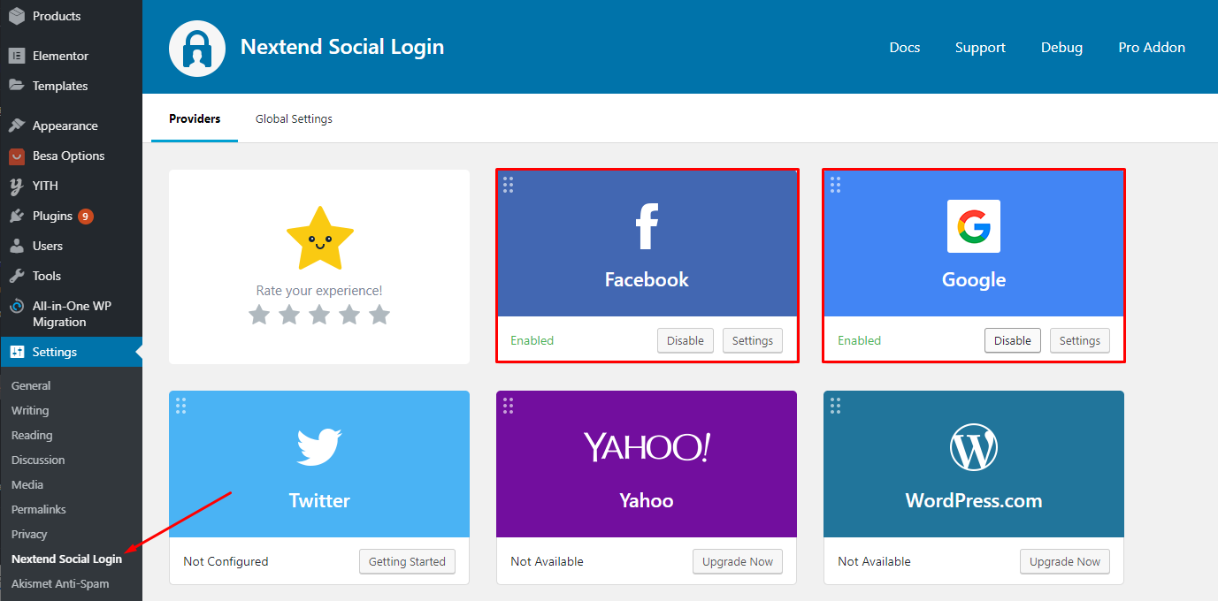Open Permalinks settings submenu item

point(39,509)
